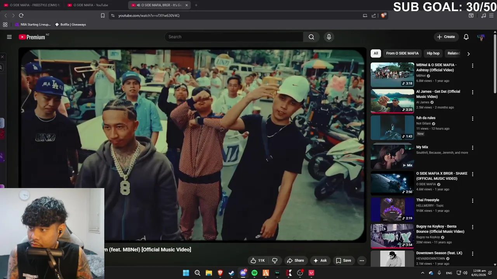Open options menu for Ashtray video

[473, 66]
